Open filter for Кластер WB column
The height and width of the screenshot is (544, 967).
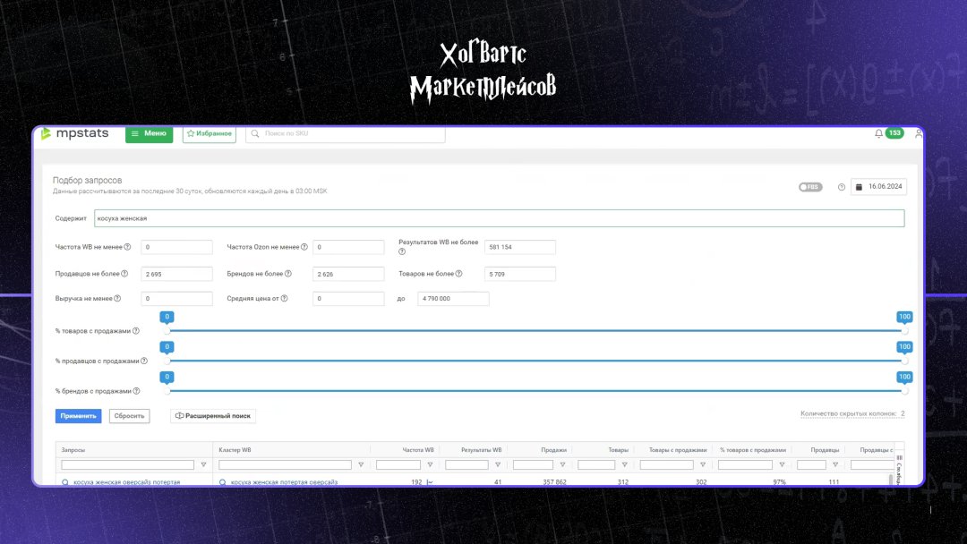click(361, 465)
